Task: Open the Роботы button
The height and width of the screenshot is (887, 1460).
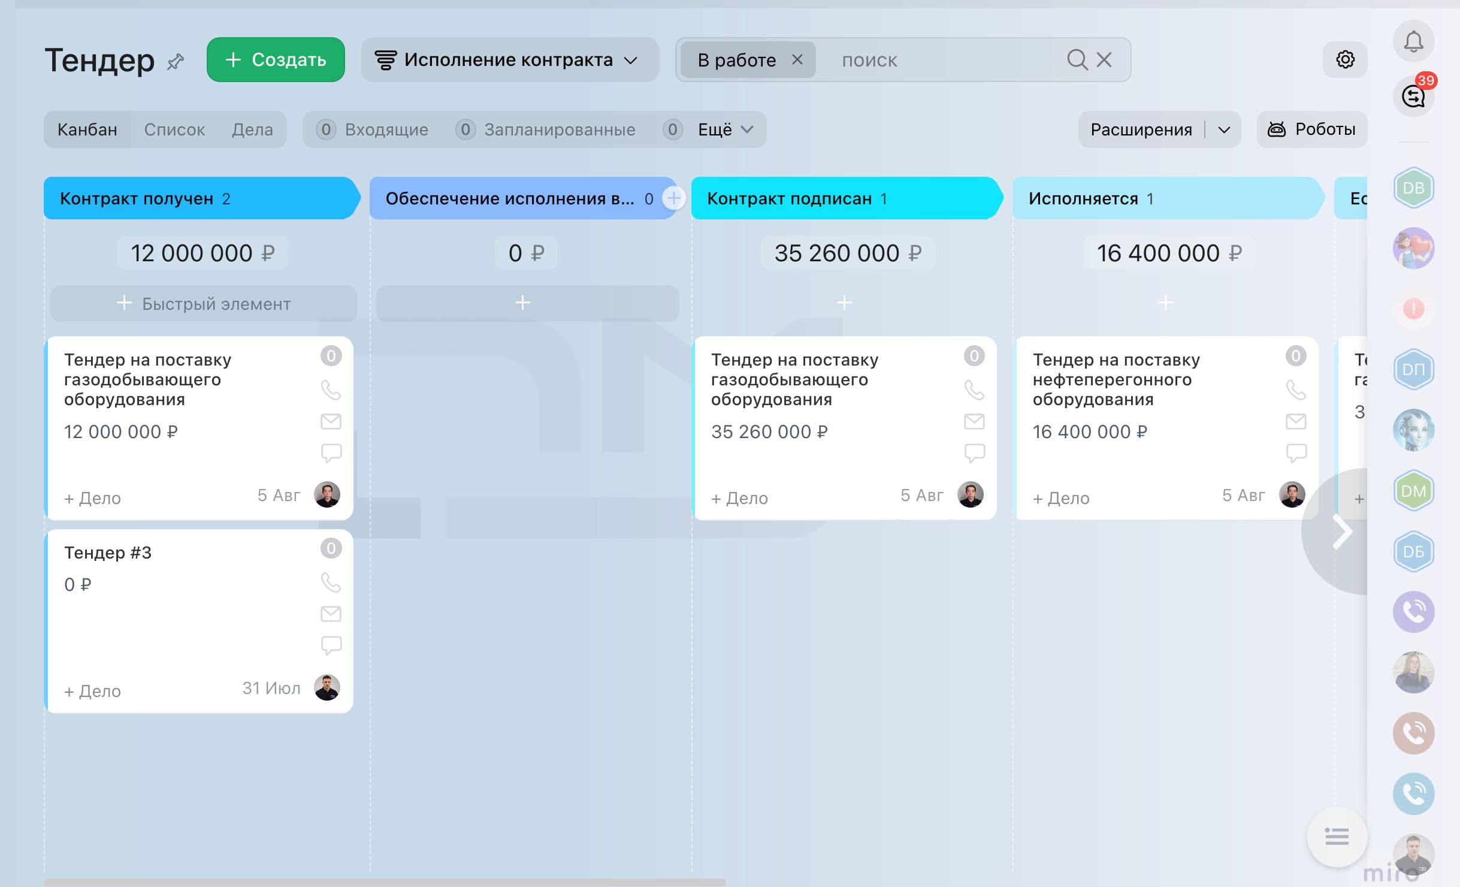Action: click(1311, 129)
